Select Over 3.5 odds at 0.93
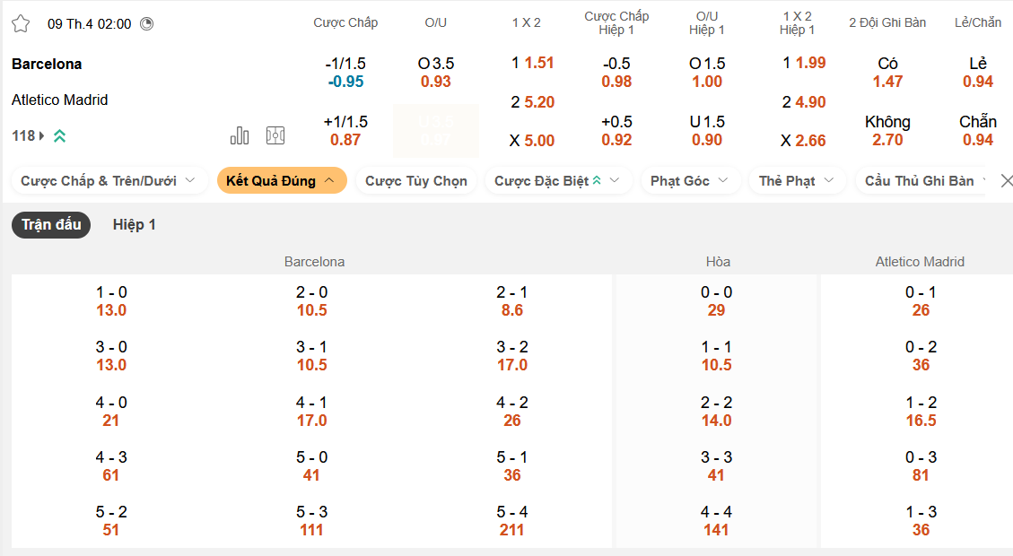1013x556 pixels. [436, 73]
